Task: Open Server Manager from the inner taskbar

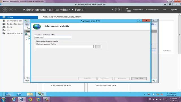Action: pos(8,94)
